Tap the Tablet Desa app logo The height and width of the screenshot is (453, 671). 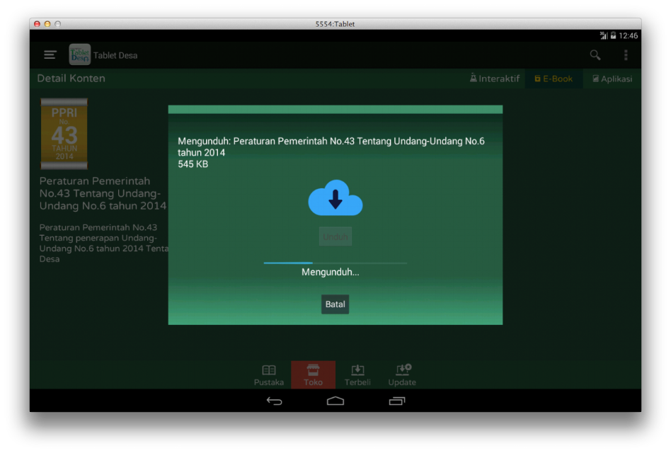tap(79, 55)
